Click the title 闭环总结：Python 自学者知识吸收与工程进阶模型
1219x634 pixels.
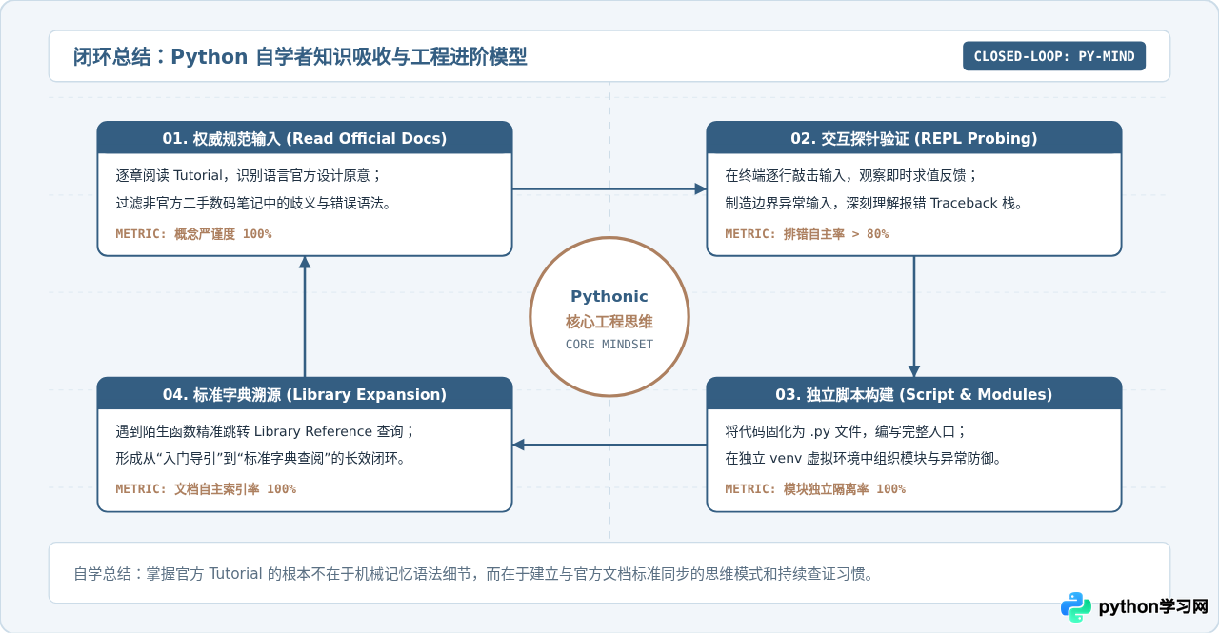(300, 57)
